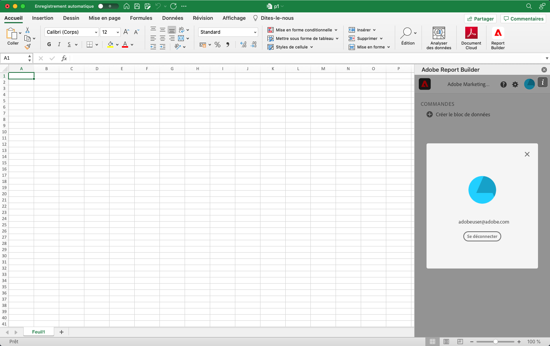
Task: Click the red font color button
Action: (x=125, y=45)
